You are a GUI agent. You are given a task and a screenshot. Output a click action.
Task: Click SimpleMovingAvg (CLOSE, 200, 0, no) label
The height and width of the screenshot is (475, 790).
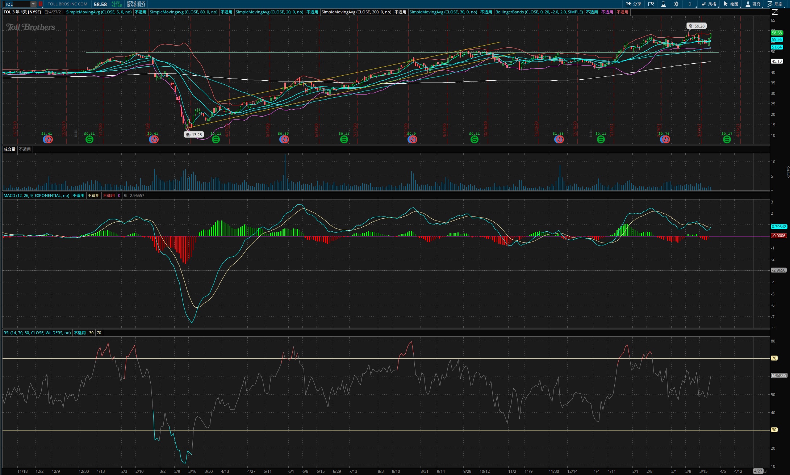click(x=356, y=12)
